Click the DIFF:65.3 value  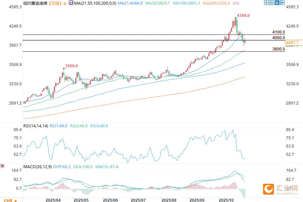(x=62, y=167)
